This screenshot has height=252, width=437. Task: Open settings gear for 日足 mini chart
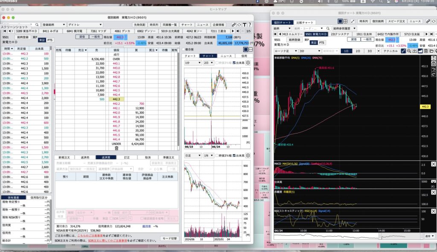point(248,155)
